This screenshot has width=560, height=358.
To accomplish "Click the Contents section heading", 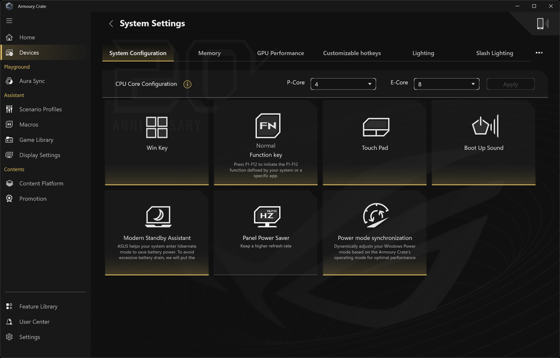I will tap(14, 169).
